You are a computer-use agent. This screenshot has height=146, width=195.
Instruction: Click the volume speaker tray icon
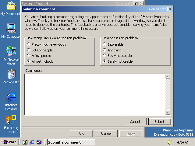point(169,142)
